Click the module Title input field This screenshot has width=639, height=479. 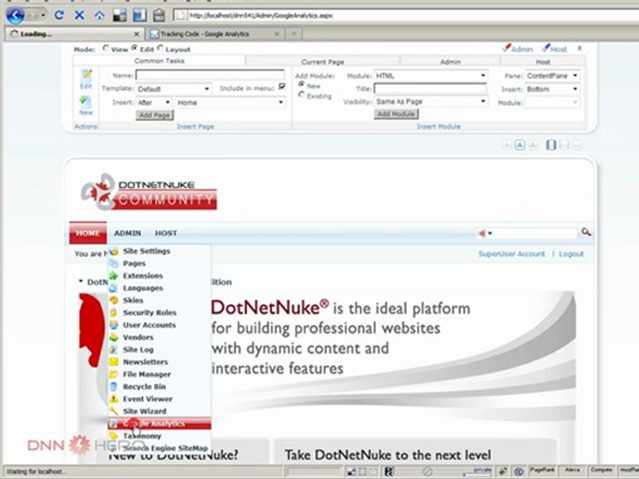point(431,88)
